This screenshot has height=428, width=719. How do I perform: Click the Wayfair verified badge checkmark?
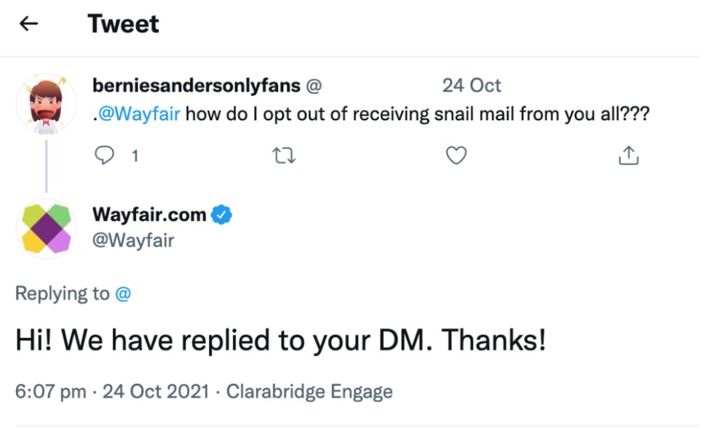[220, 214]
